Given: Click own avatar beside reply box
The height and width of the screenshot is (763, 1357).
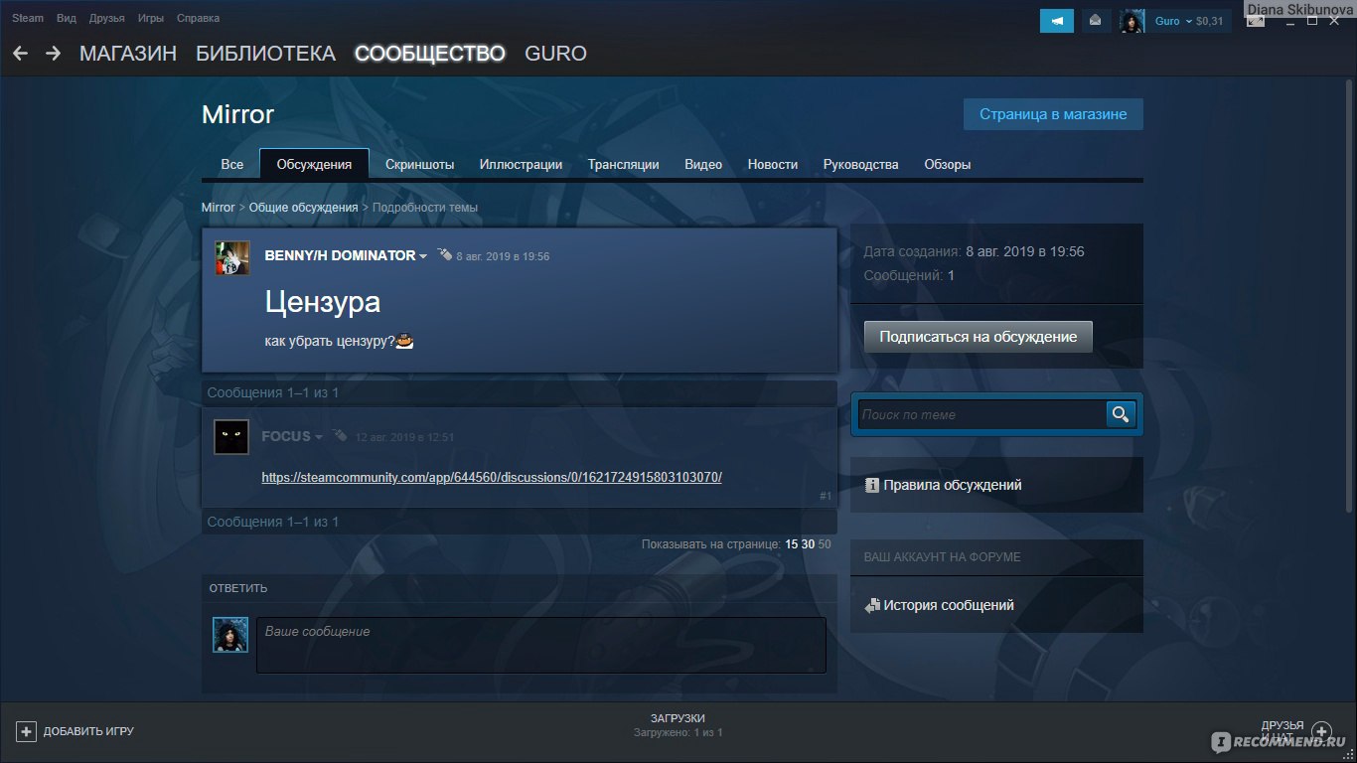Looking at the screenshot, I should (230, 635).
